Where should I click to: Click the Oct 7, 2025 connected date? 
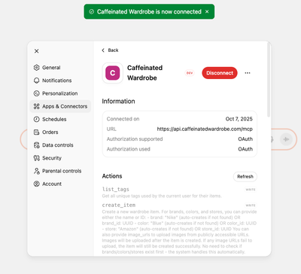tap(239, 119)
